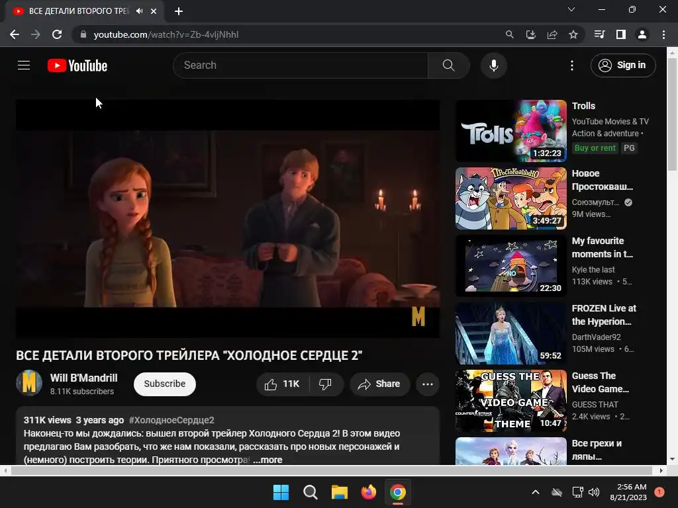The width and height of the screenshot is (678, 508).
Task: Open a new browser tab
Action: pyautogui.click(x=179, y=11)
